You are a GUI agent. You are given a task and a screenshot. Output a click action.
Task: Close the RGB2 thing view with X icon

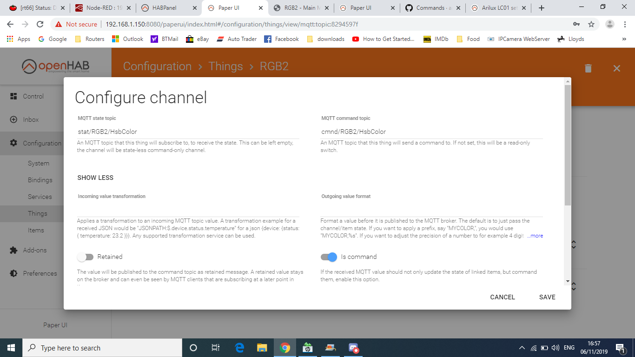(617, 68)
